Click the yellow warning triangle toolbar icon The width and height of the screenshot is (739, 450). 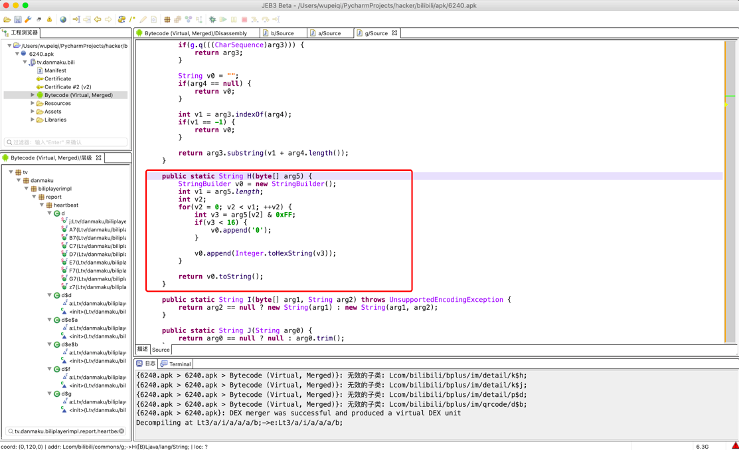pyautogui.click(x=49, y=19)
